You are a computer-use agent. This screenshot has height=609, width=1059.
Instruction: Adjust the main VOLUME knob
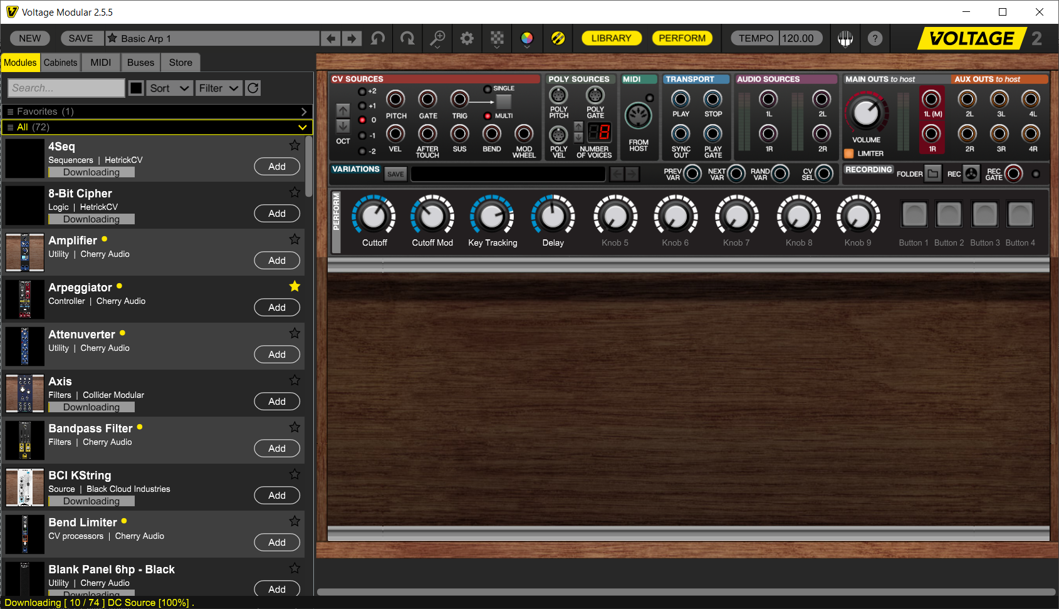coord(866,113)
